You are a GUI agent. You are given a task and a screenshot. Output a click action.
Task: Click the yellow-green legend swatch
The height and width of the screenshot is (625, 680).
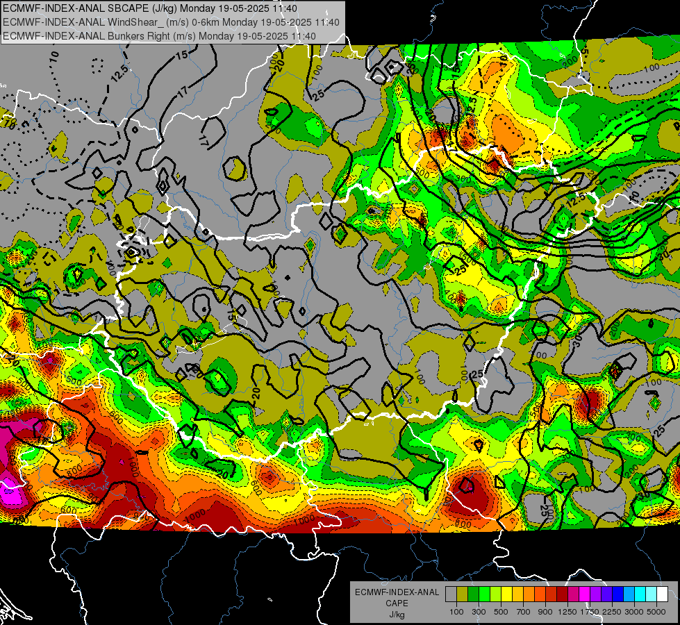(x=495, y=594)
